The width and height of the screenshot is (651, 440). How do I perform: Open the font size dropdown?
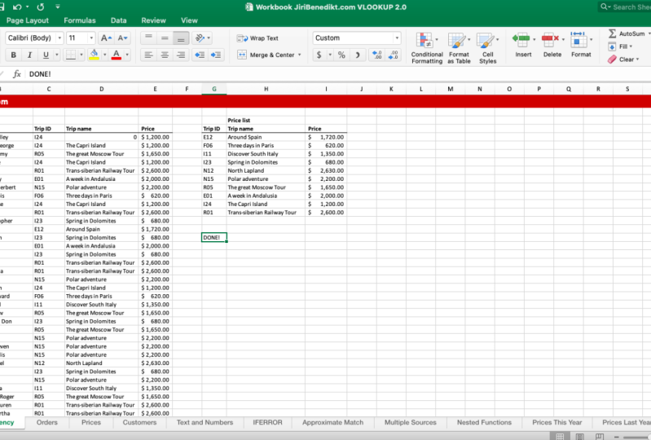91,37
